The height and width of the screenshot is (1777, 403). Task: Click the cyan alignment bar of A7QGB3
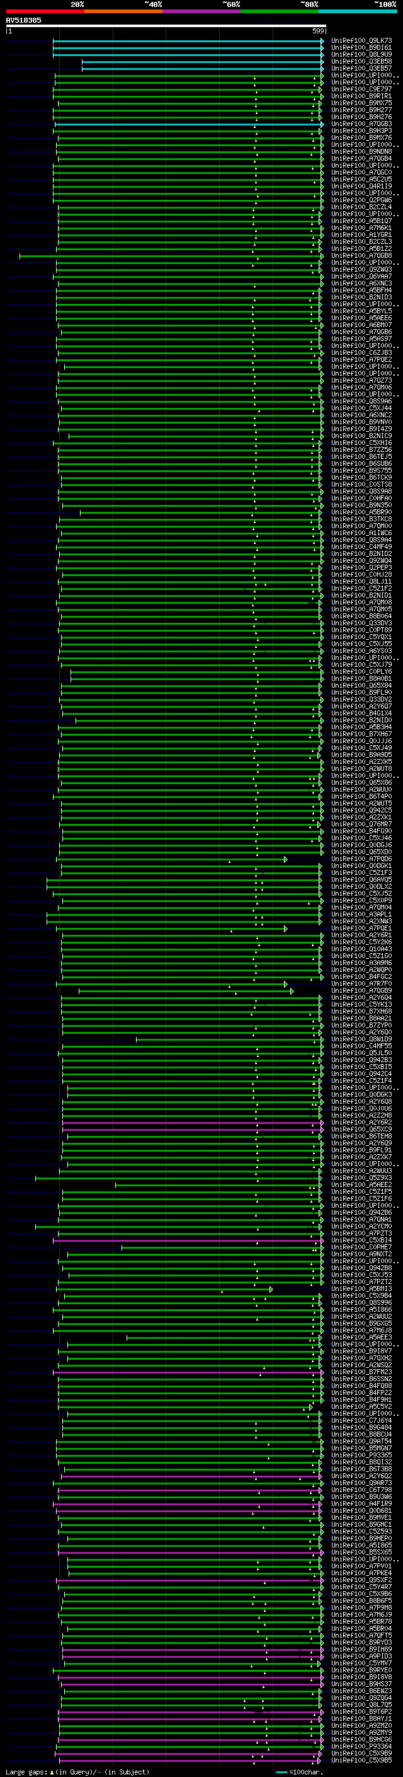[189, 124]
